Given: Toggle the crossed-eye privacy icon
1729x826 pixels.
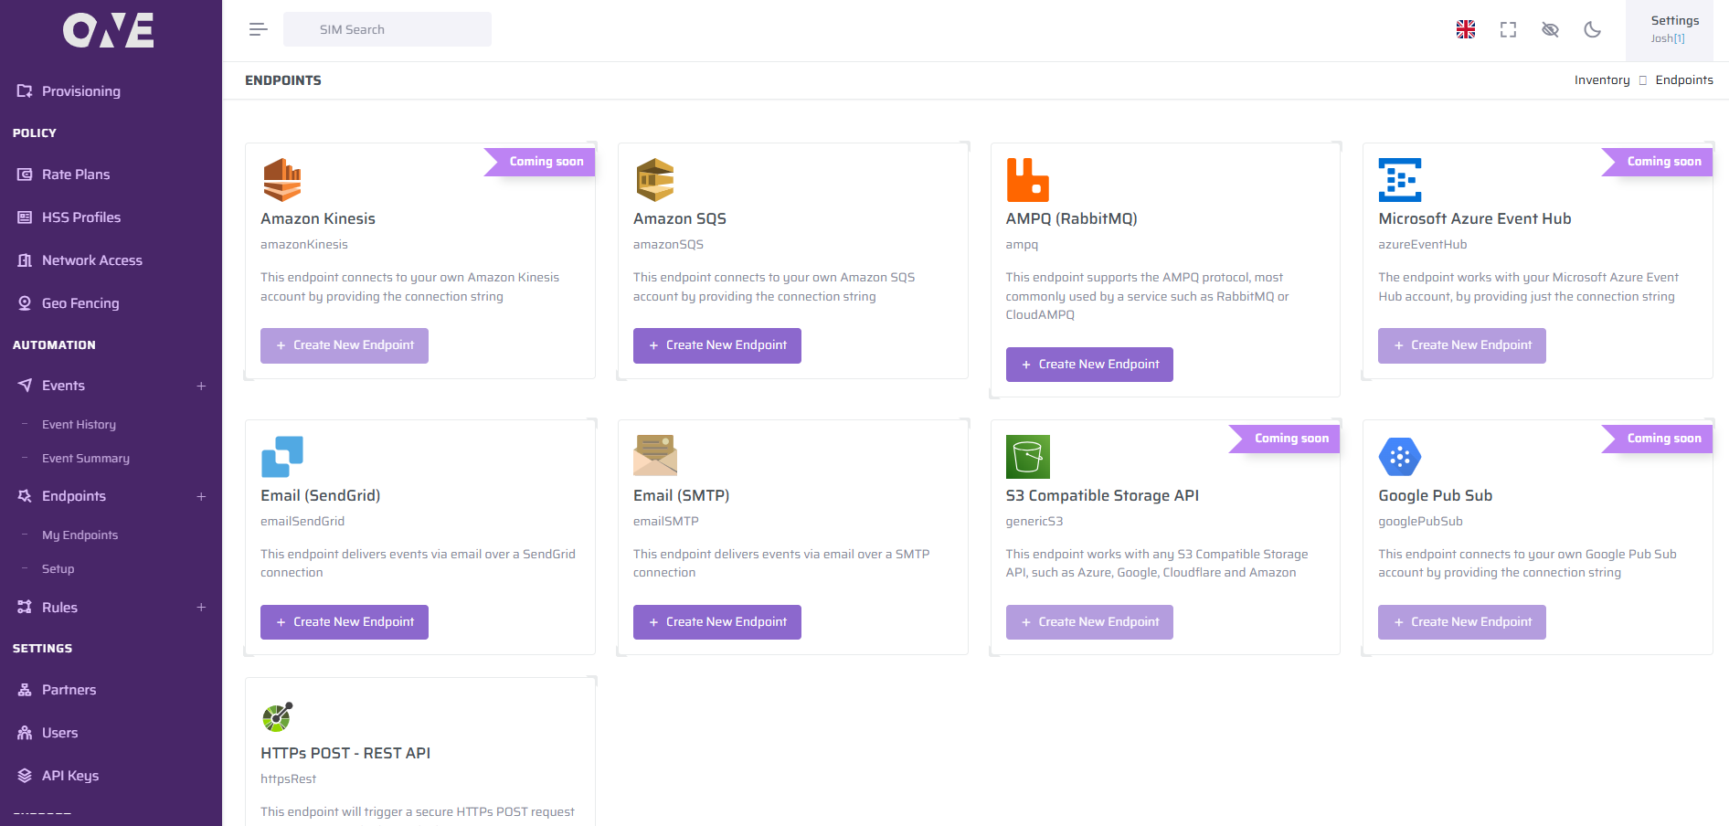Looking at the screenshot, I should (1550, 29).
